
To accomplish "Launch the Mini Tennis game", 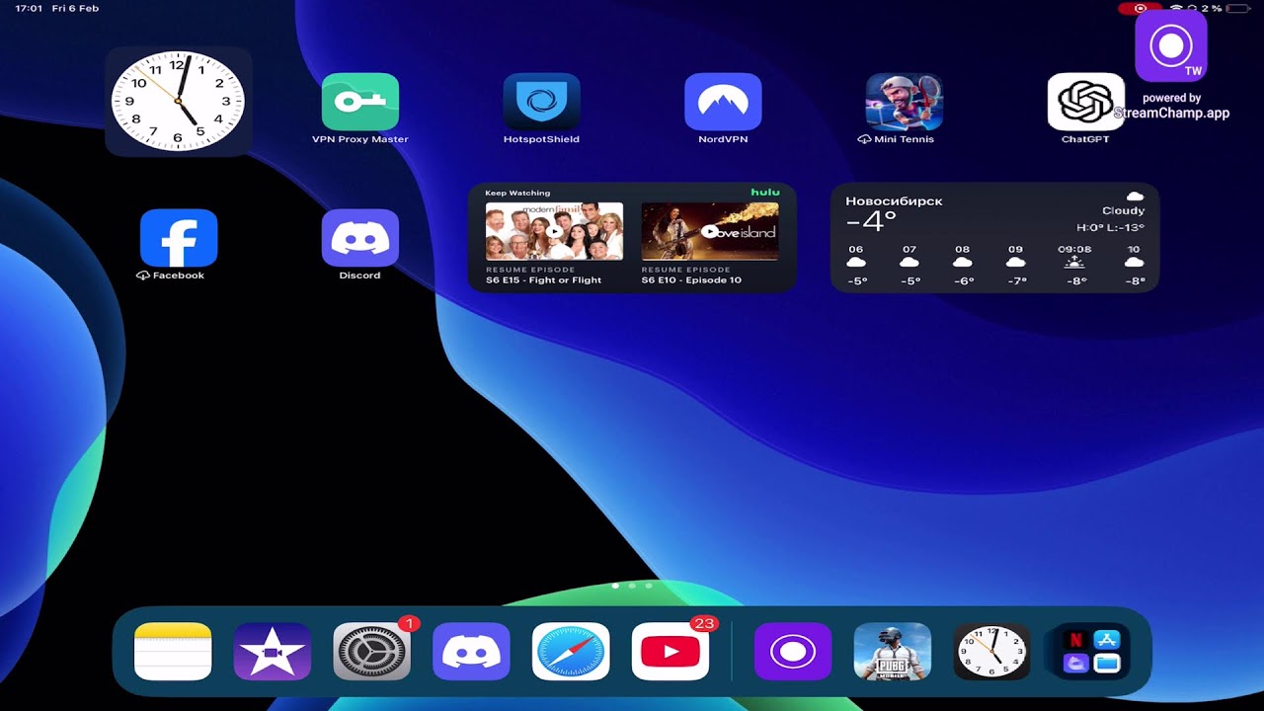I will pos(905,102).
